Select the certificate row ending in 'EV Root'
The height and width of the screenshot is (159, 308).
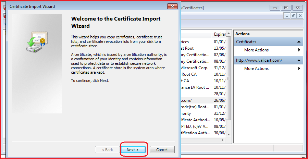pos(195,87)
